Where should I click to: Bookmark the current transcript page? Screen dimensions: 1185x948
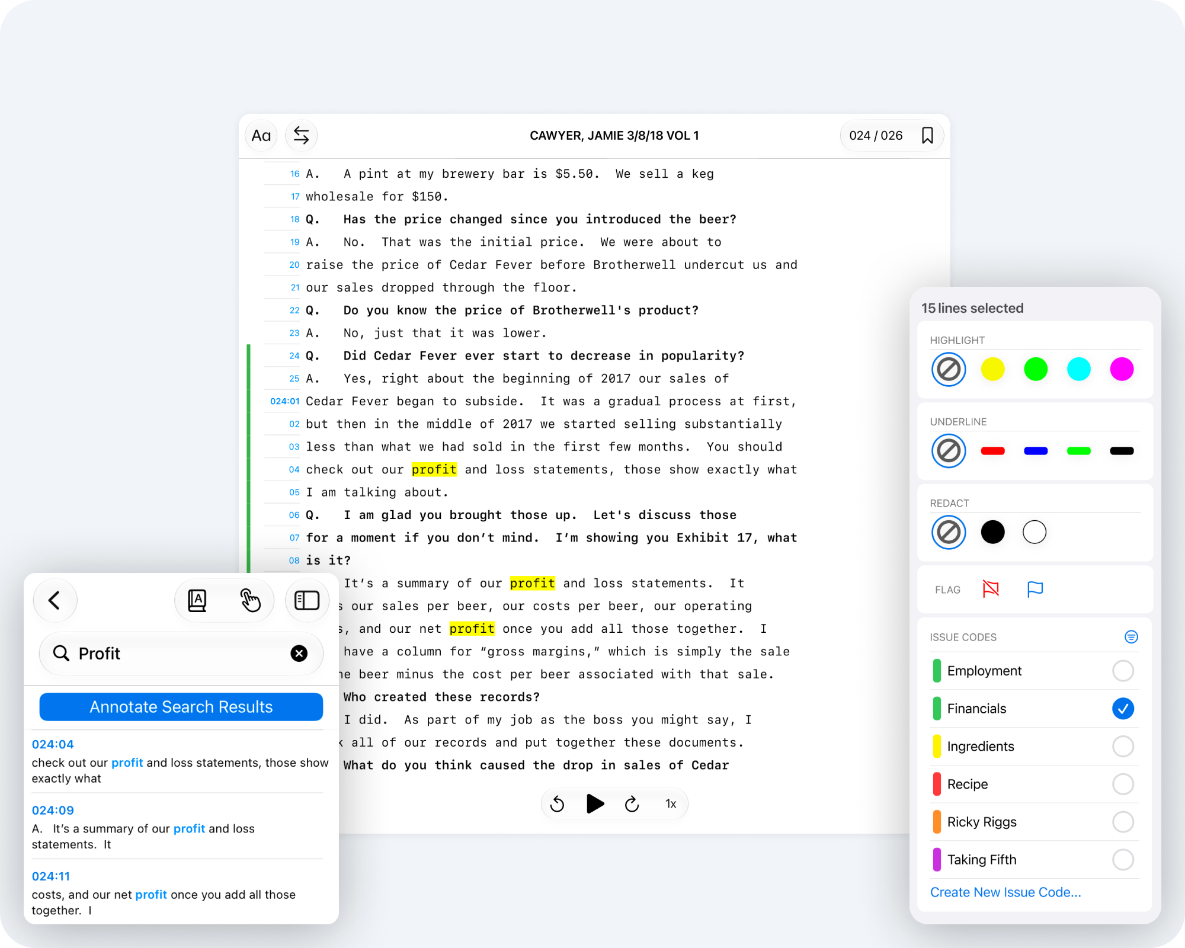point(927,136)
